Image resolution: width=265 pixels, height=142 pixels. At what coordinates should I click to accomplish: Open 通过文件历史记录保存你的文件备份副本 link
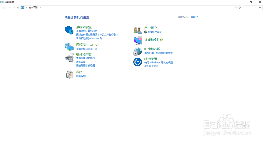(97, 35)
